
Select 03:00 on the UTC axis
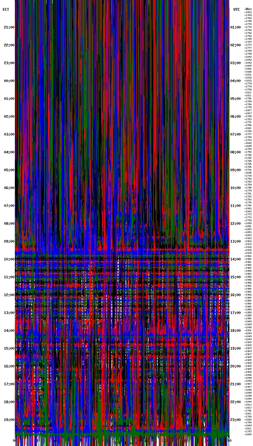pos(235,63)
